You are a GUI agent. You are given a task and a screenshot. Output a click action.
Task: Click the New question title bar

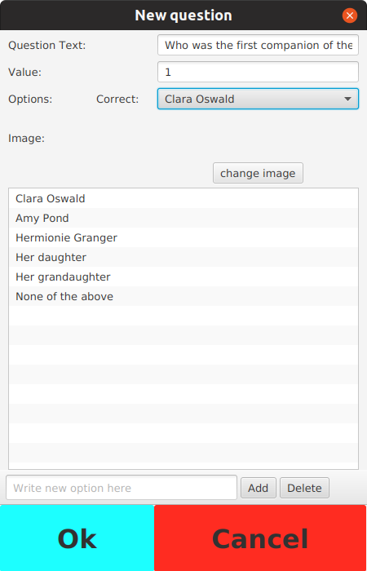[x=183, y=15]
